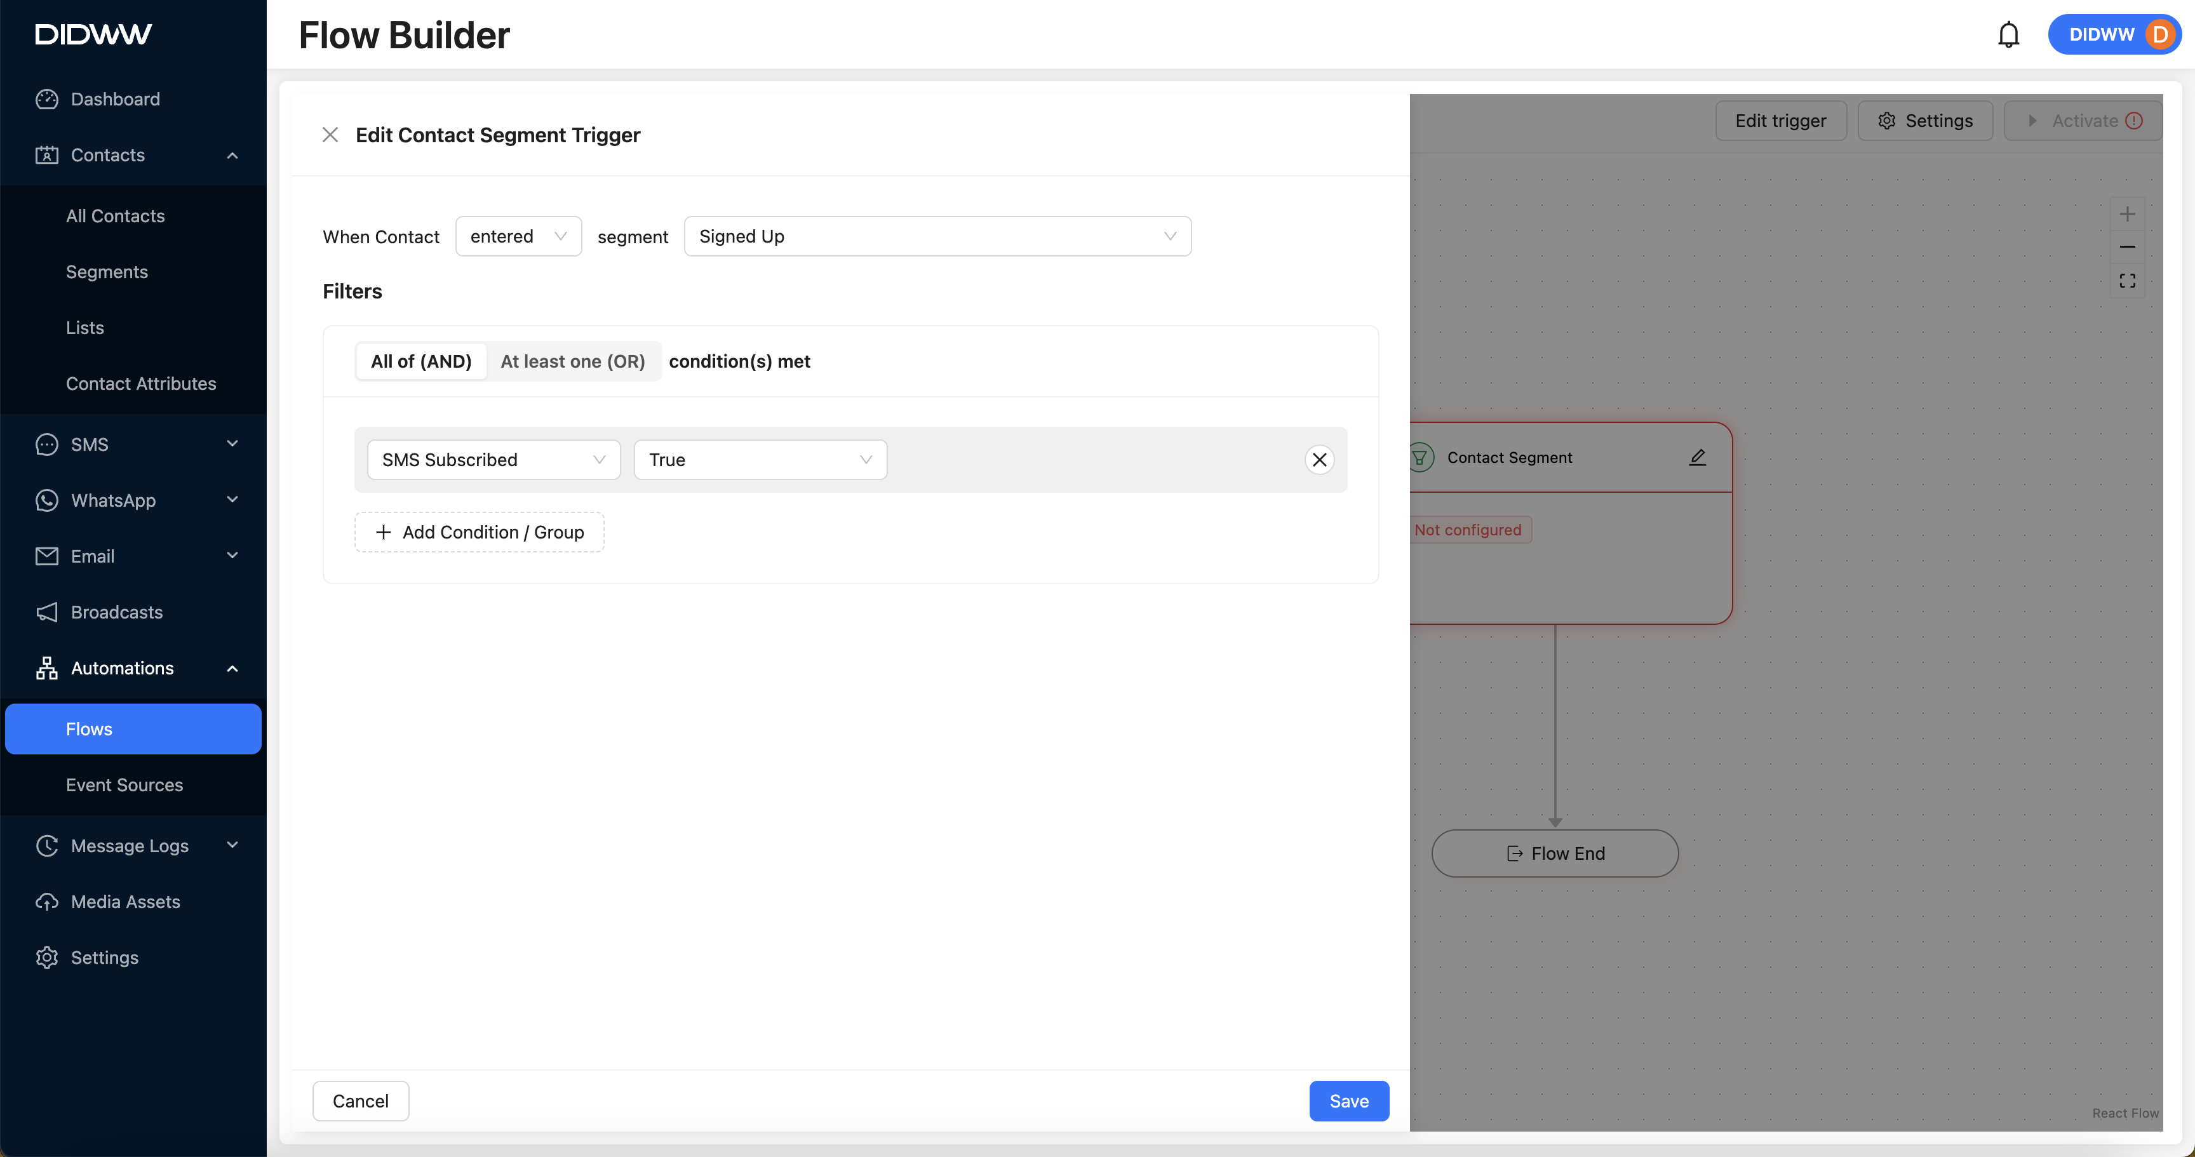The width and height of the screenshot is (2195, 1157).
Task: Open the Signed Up segment dropdown
Action: point(936,236)
